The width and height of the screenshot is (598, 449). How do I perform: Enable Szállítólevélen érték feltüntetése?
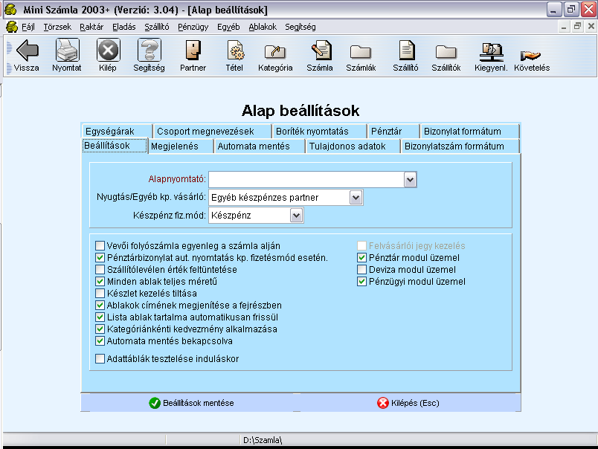(100, 270)
